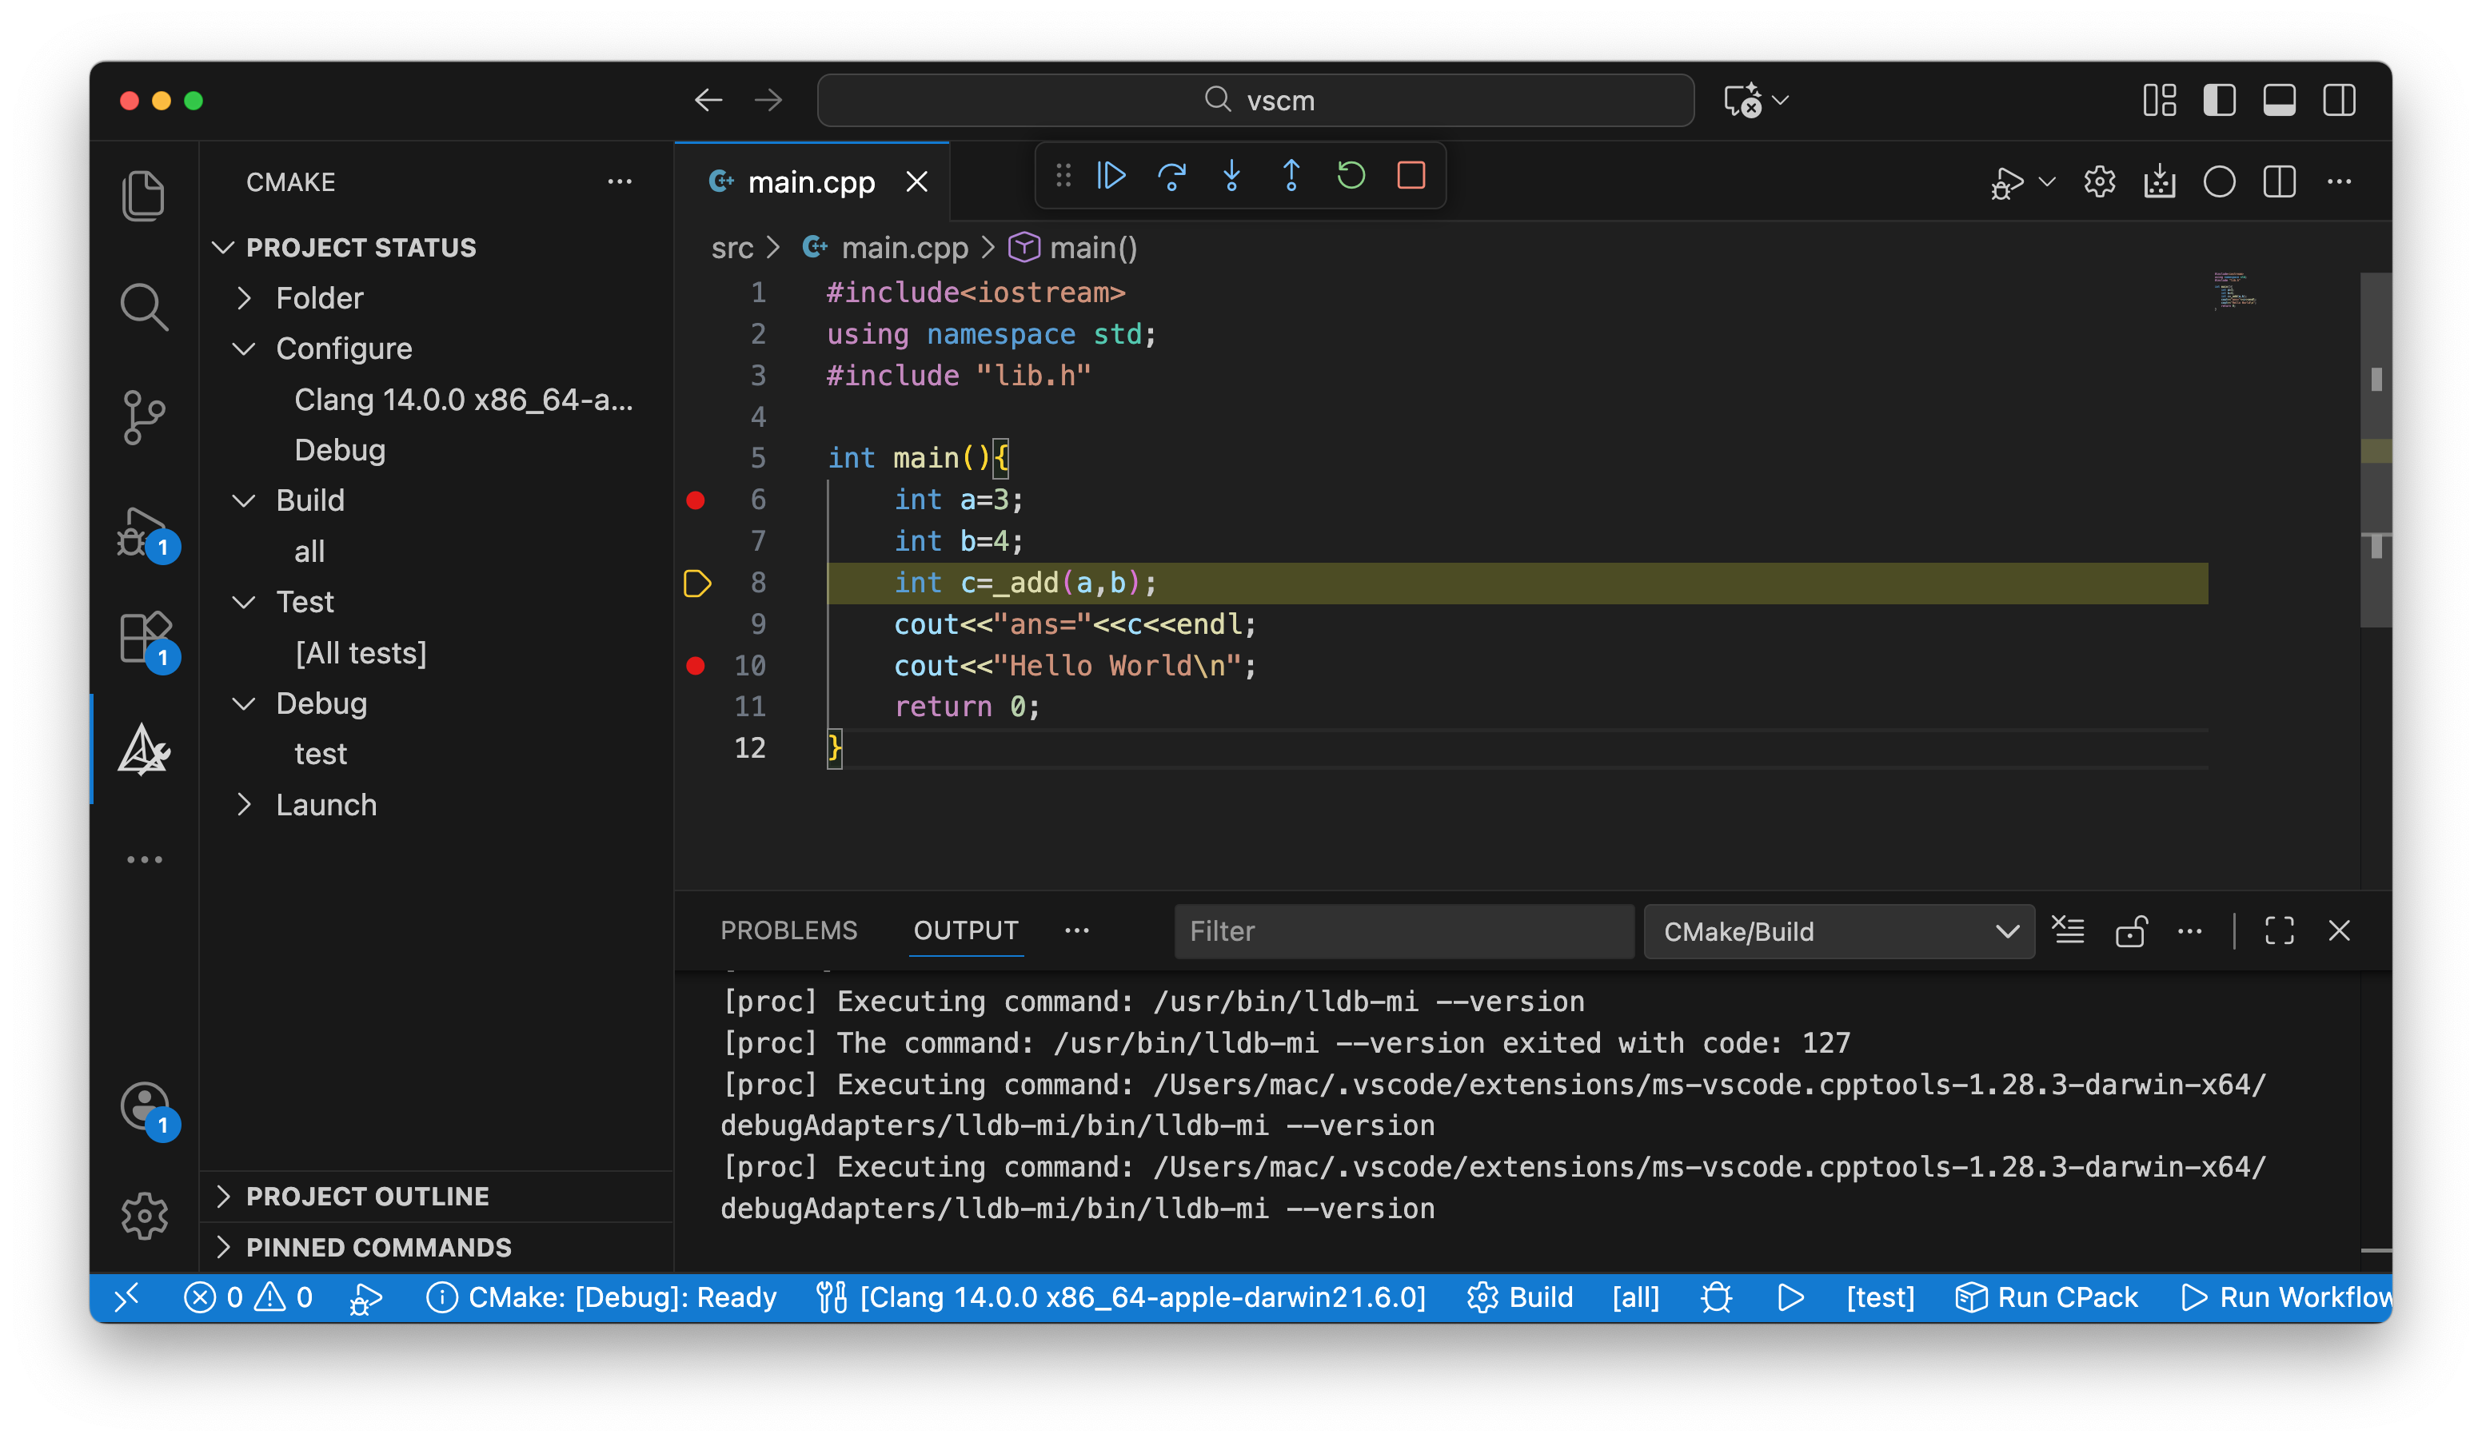Toggle the breakpoint on line 6
Viewport: 2482px width, 1442px height.
696,500
